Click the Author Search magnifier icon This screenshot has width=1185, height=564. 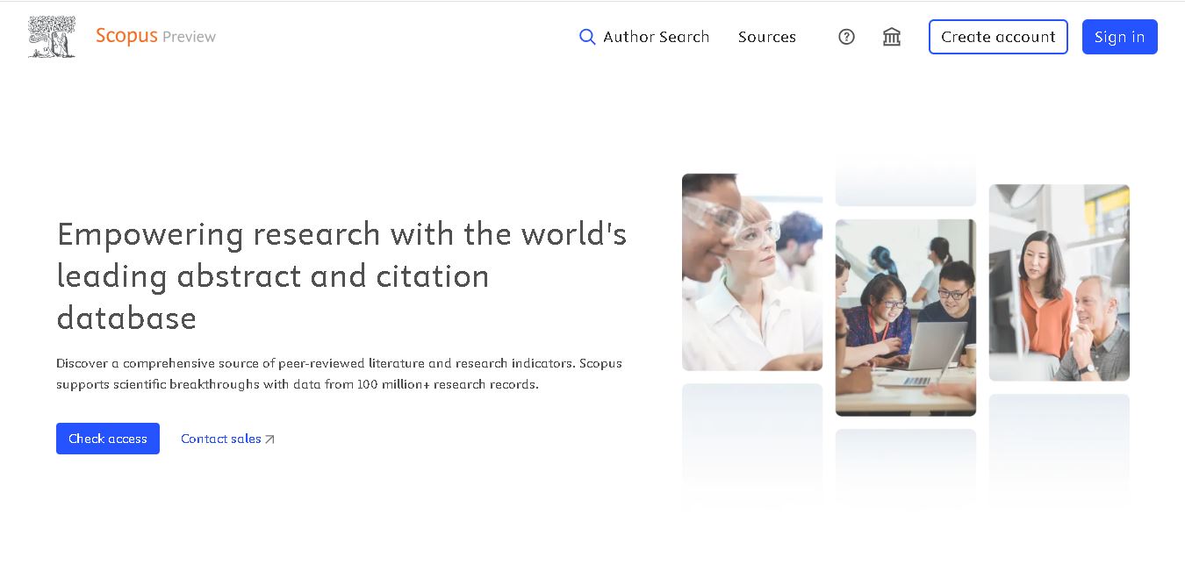tap(587, 37)
